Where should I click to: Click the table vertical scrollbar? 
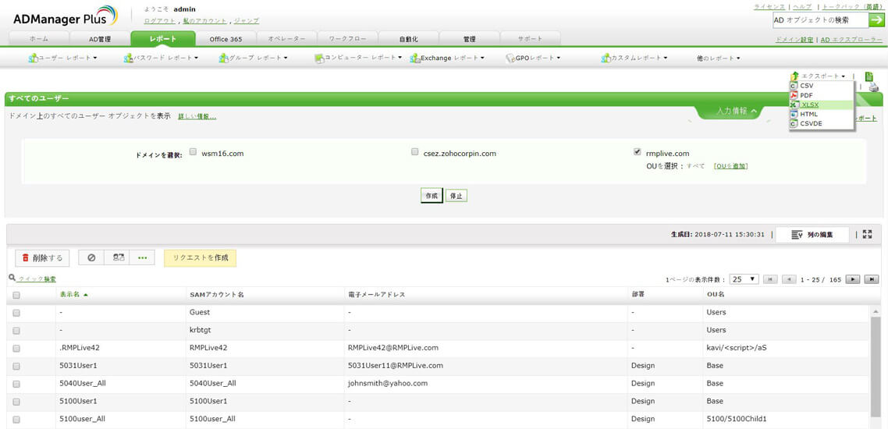pyautogui.click(x=875, y=367)
